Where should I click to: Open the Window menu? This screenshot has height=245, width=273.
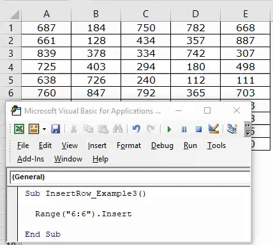pyautogui.click(x=68, y=159)
